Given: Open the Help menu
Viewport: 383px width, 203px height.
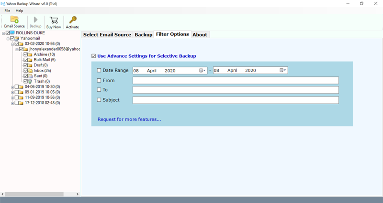Looking at the screenshot, I should coord(19,11).
